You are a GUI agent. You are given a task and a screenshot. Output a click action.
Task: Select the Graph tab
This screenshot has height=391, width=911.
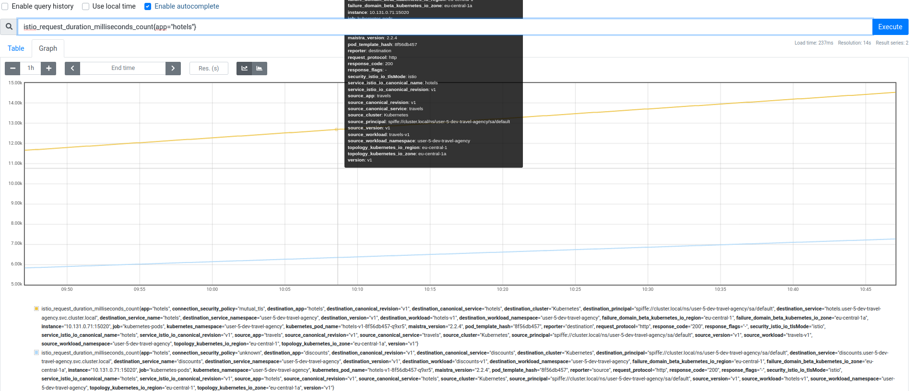click(48, 48)
